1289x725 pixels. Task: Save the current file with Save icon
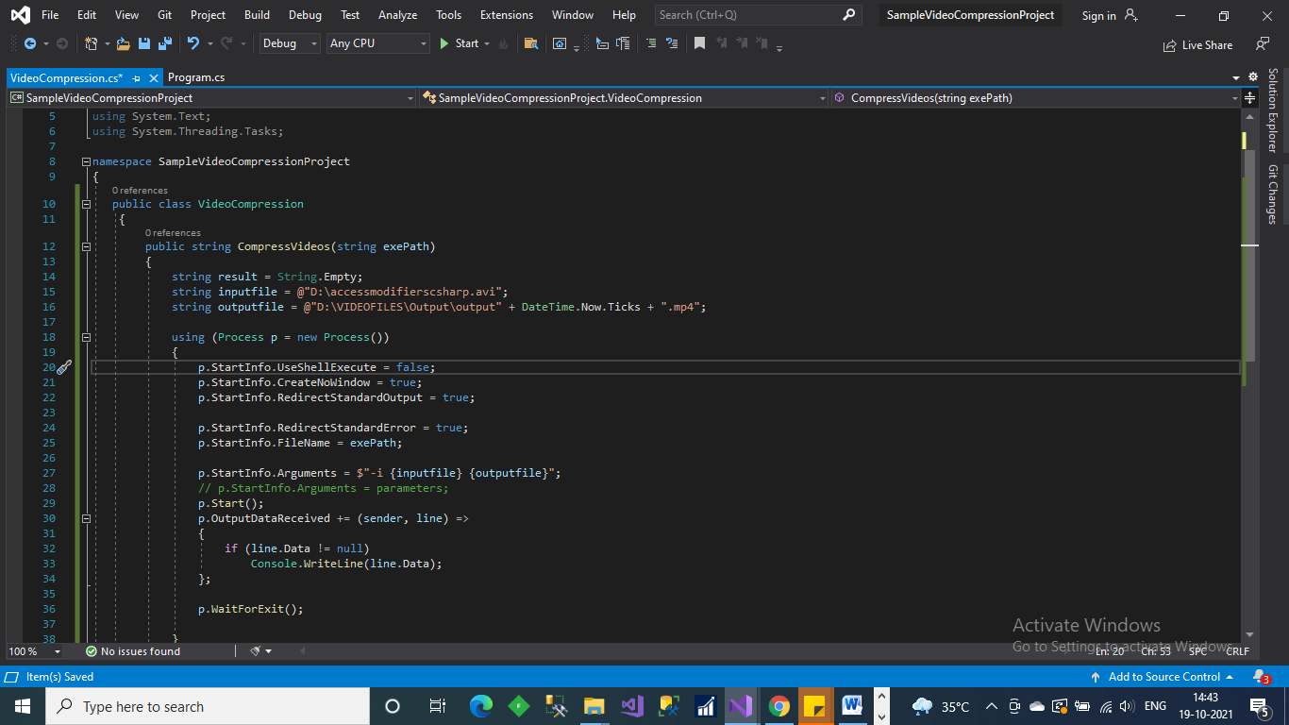pyautogui.click(x=144, y=43)
